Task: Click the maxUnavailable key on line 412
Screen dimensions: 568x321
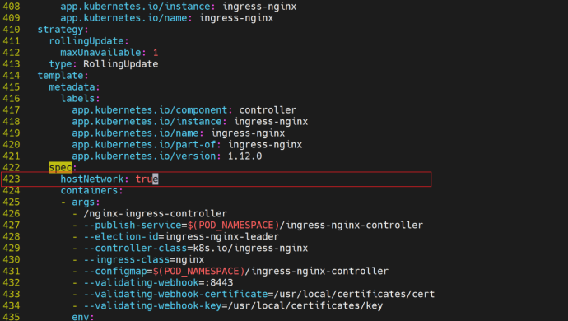Action: click(100, 53)
